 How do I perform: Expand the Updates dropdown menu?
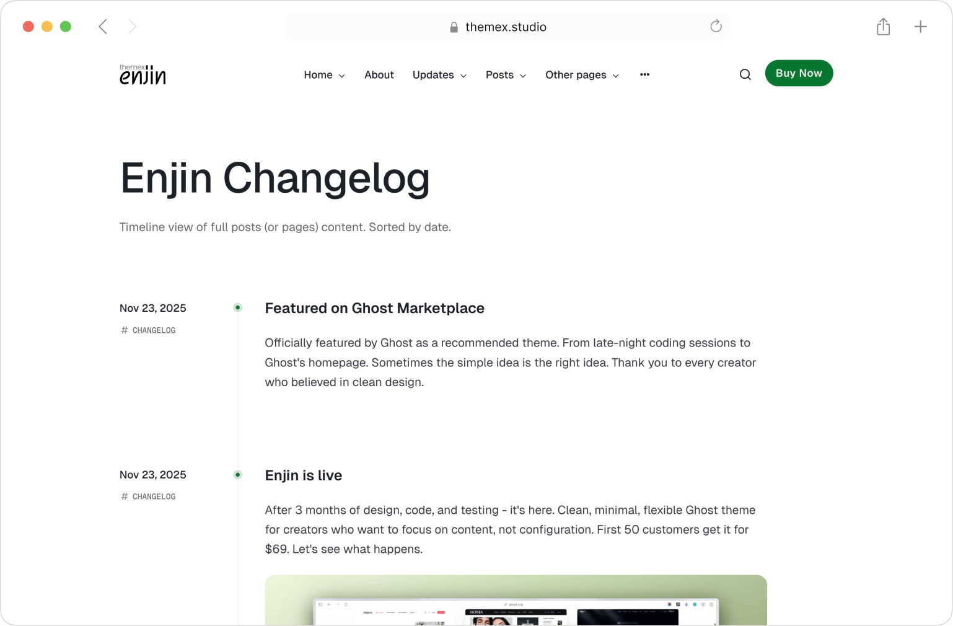coord(439,75)
